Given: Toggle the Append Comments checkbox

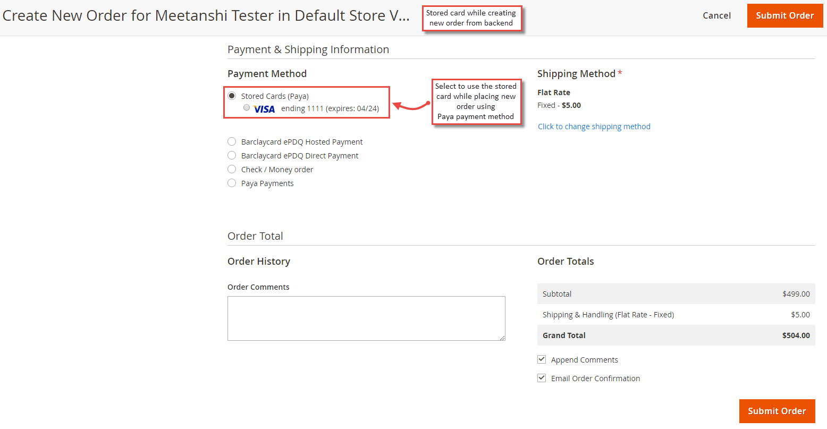Looking at the screenshot, I should 542,359.
